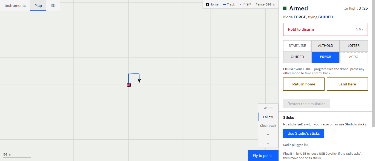Switch to the Instruments tab
375x161 pixels.
15,5
